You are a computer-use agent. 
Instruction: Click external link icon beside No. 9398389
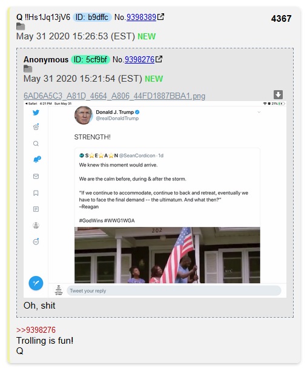click(160, 17)
